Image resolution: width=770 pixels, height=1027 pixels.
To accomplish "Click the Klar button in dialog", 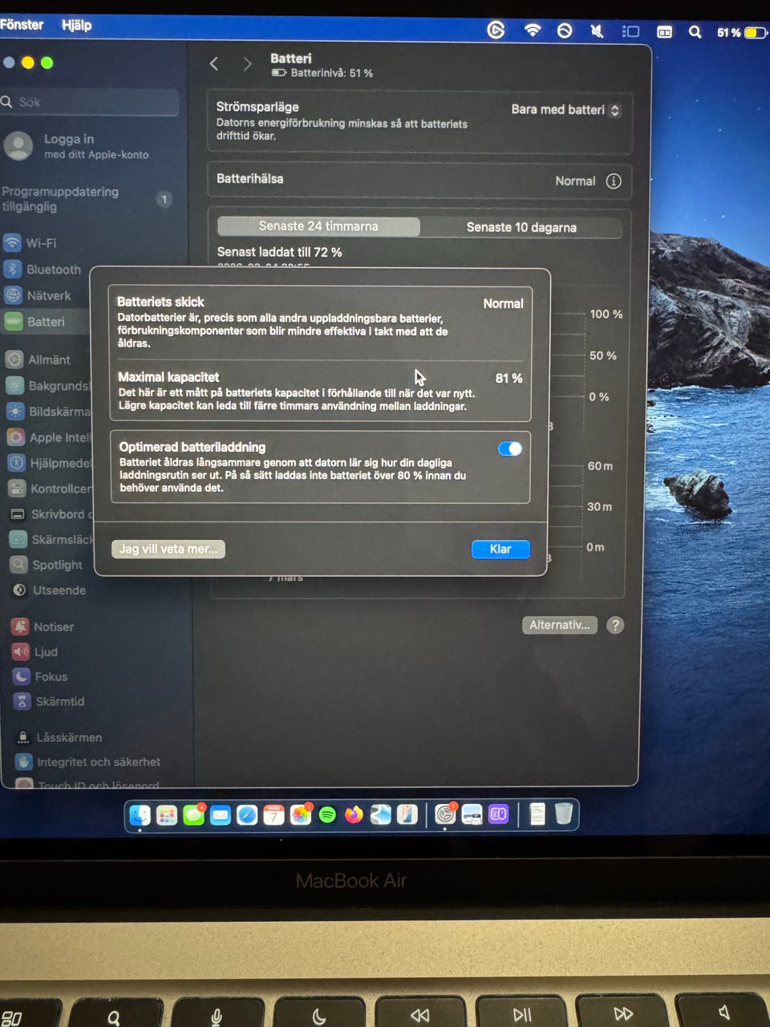I will click(500, 549).
